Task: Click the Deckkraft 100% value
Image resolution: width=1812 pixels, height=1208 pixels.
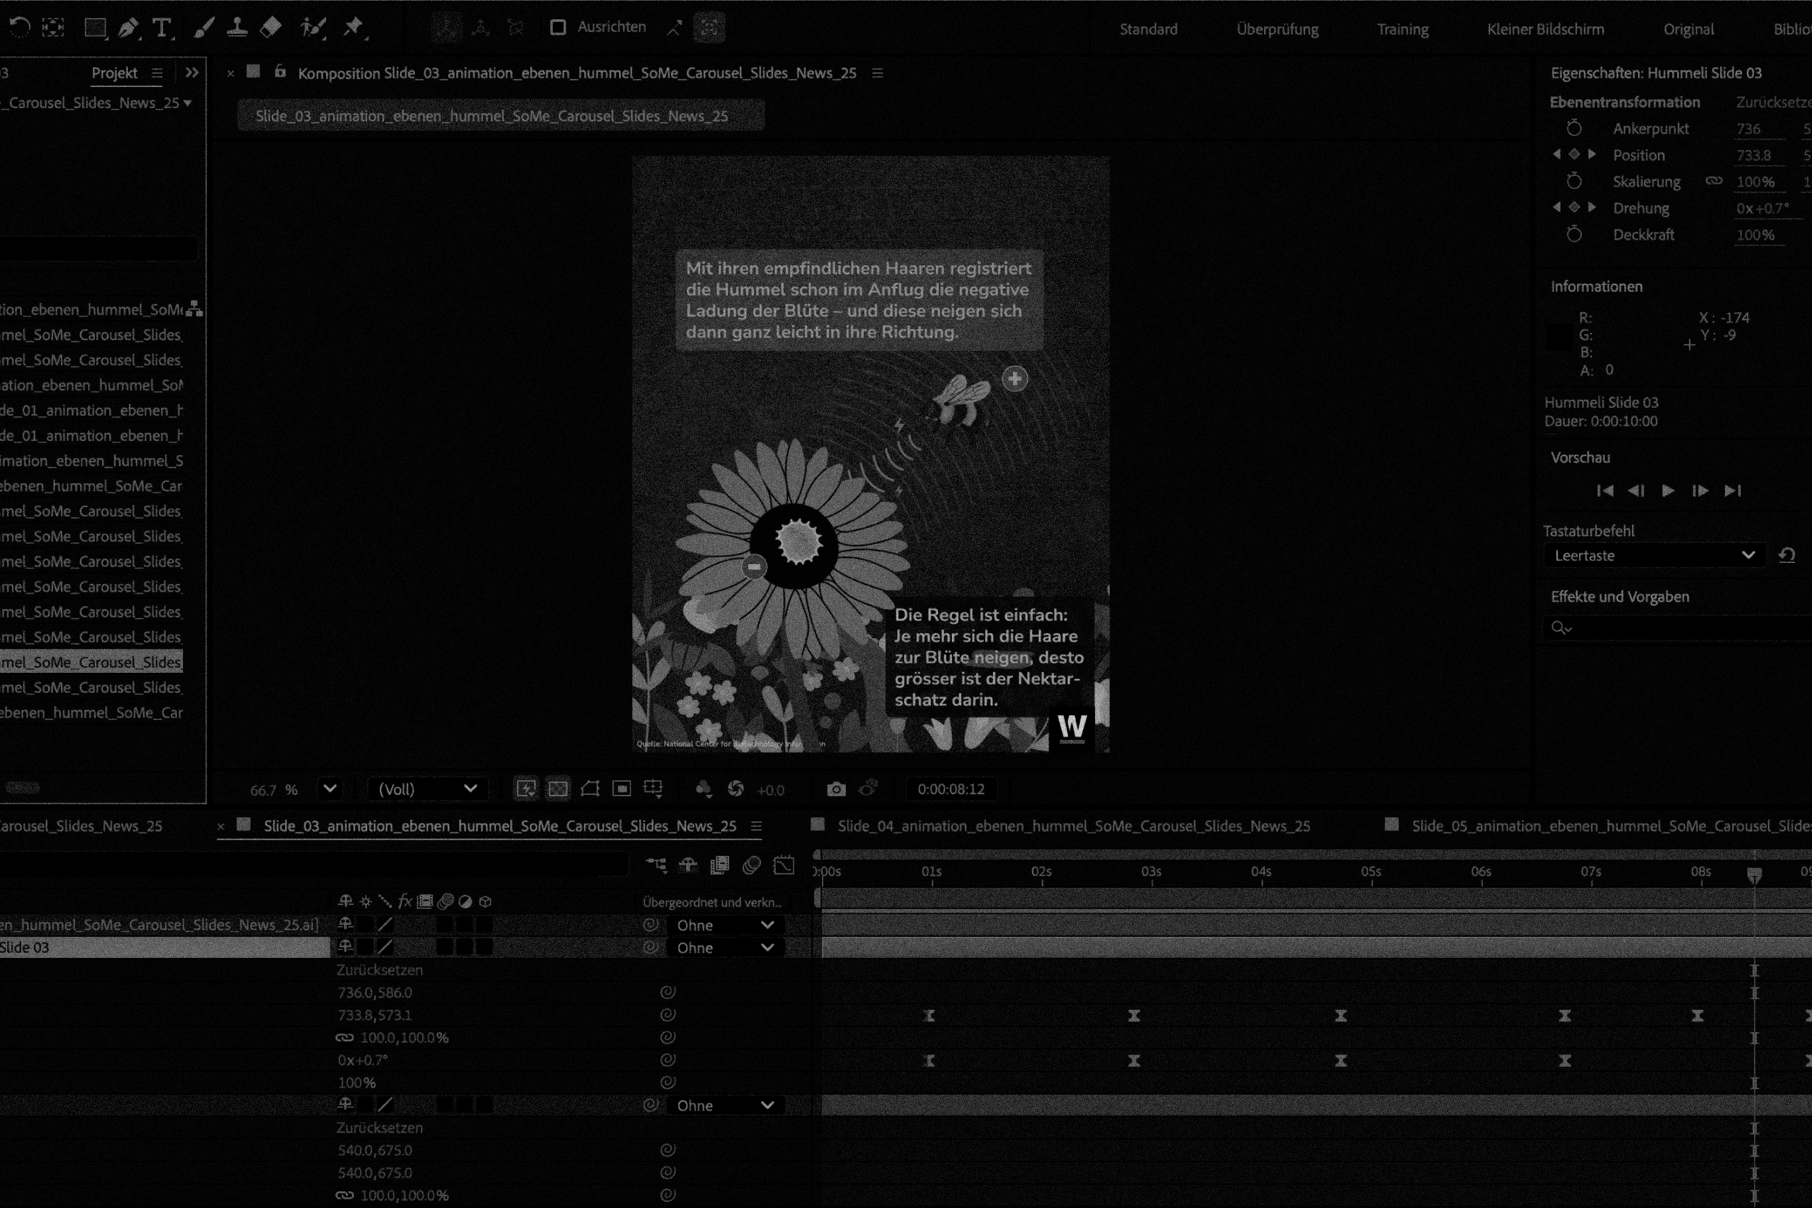Action: (1755, 235)
